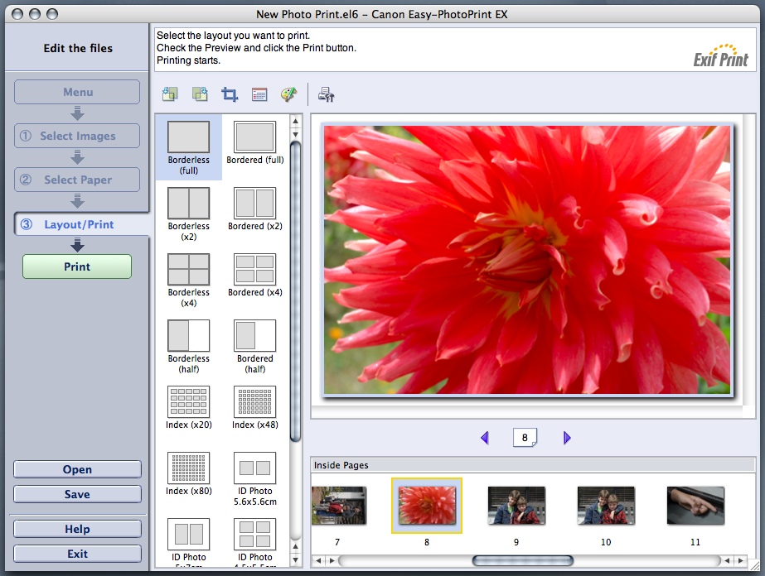Click the second toolbar image-swap icon

[200, 94]
